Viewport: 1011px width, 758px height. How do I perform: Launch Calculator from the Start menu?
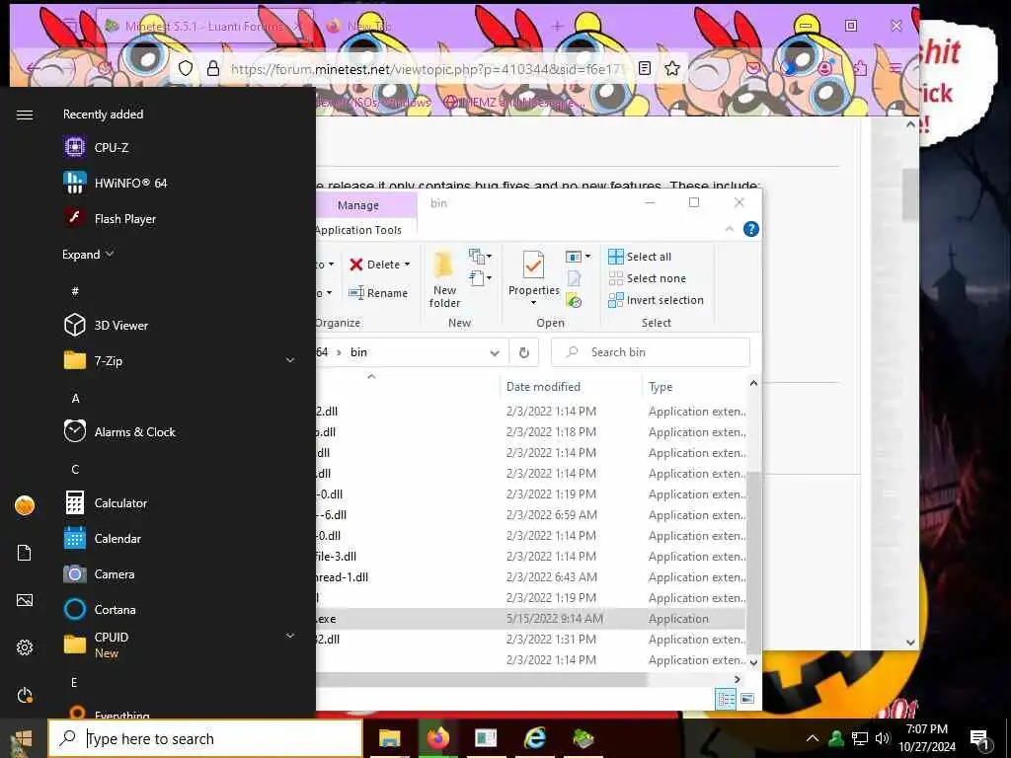(106, 502)
